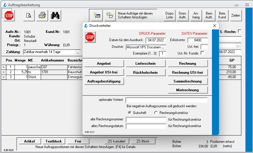Image resolution: width=253 pixels, height=153 pixels.
Task: Click the Datum für den Ausdruck field
Action: click(155, 40)
